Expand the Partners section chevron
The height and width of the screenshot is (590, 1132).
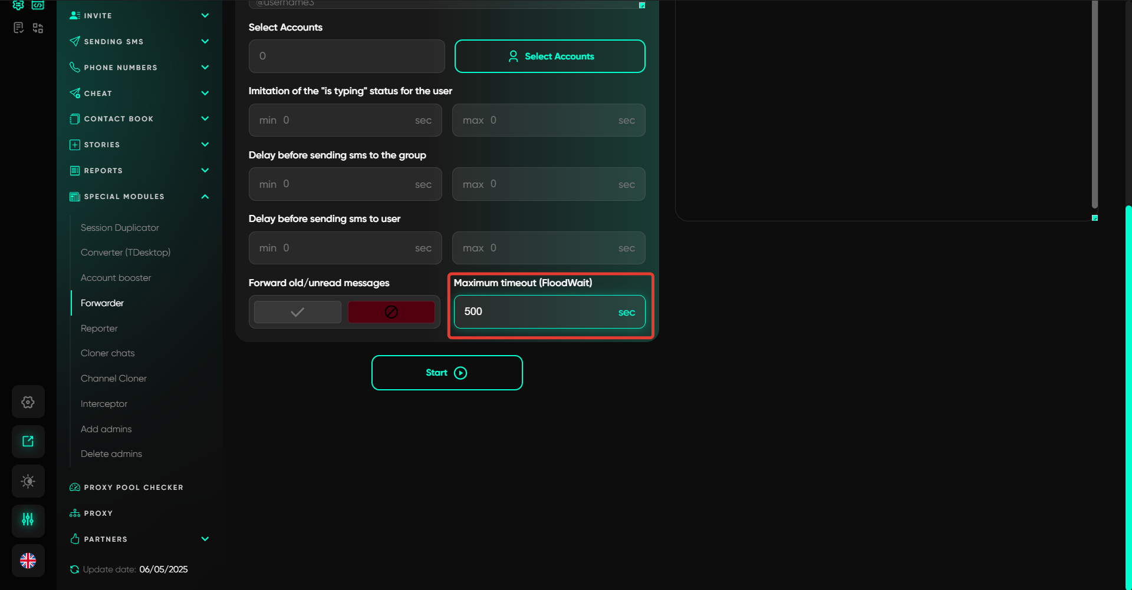click(205, 539)
